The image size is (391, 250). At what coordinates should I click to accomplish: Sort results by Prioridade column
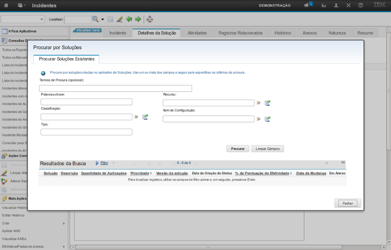click(x=140, y=173)
